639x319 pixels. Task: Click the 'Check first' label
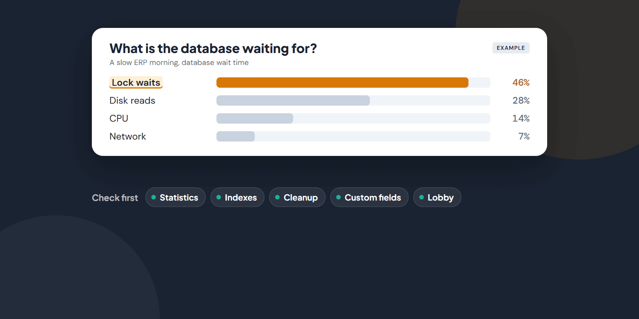pyautogui.click(x=115, y=198)
